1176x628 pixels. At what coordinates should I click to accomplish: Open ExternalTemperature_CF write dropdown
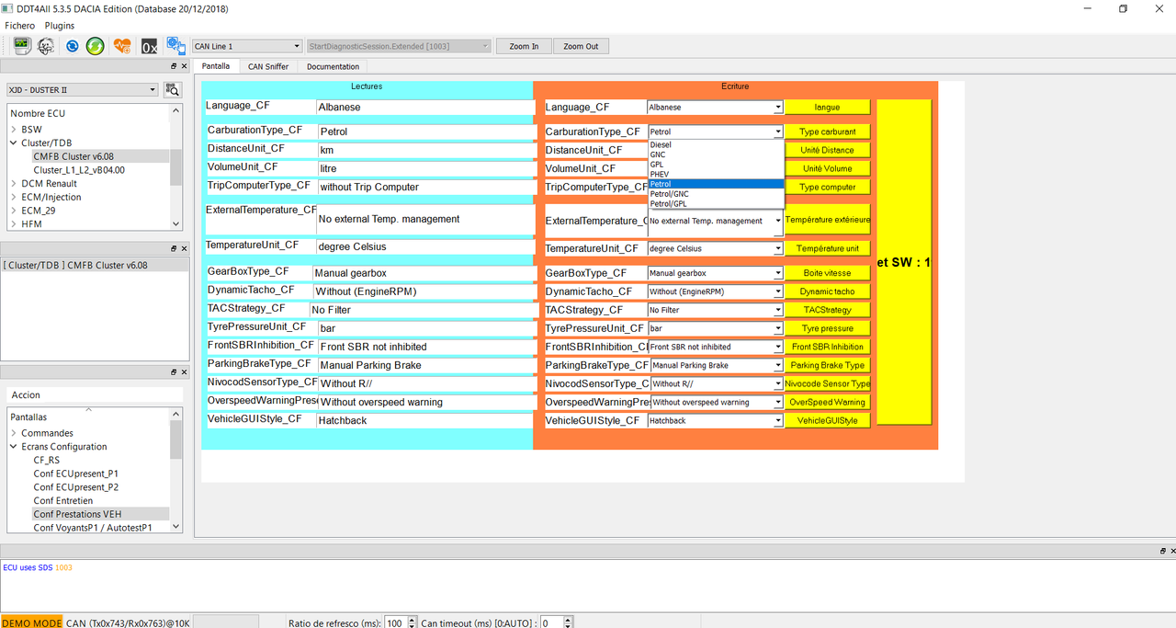pyautogui.click(x=715, y=221)
